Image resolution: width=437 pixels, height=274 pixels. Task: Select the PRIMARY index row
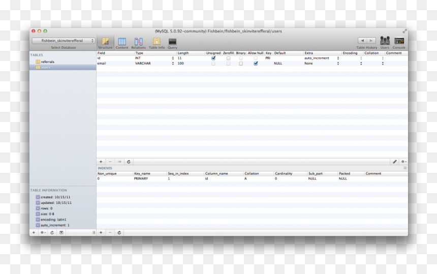[252, 178]
